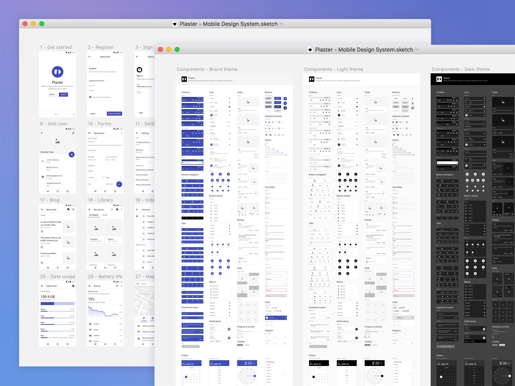515x386 pixels.
Task: Toggle the heart like on 'French president' post
Action: pos(42,263)
